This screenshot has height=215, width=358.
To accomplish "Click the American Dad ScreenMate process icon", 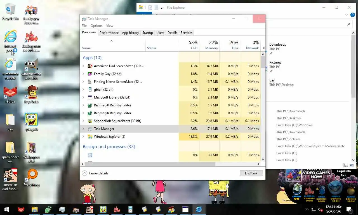I will (90, 66).
